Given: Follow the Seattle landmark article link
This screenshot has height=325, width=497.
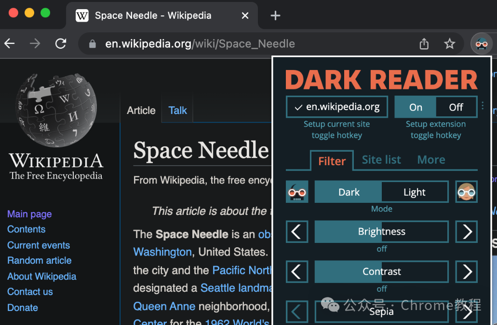Looking at the screenshot, I should [236, 288].
